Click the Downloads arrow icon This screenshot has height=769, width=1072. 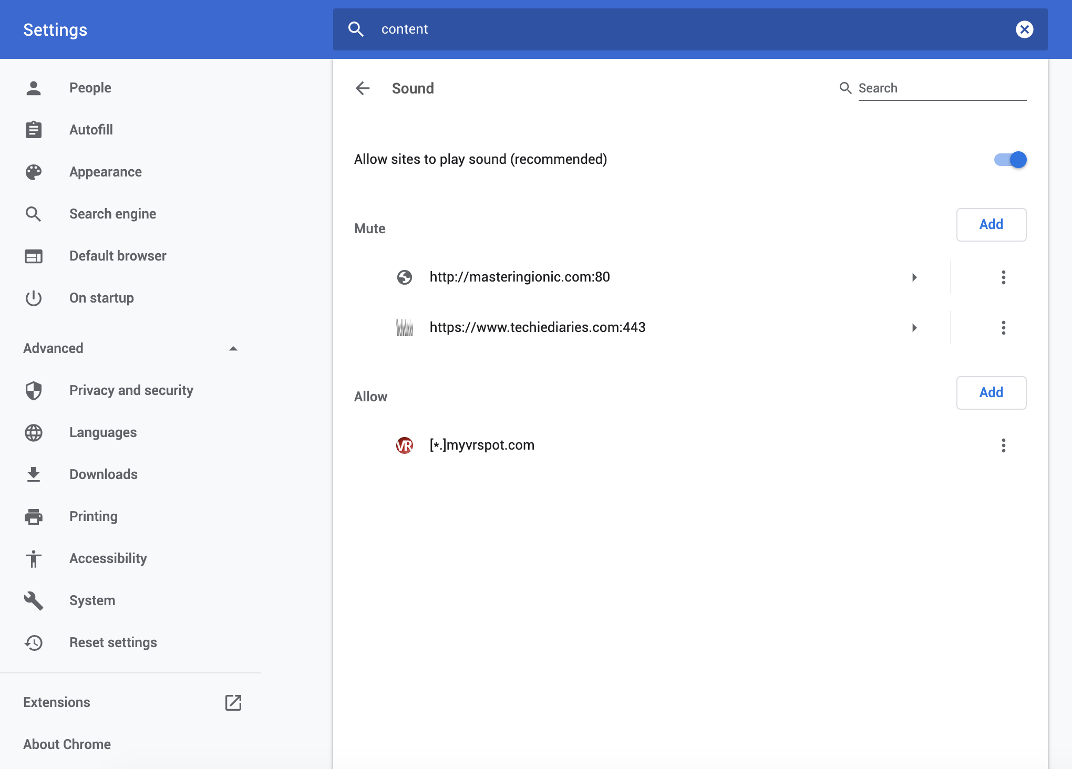point(34,474)
